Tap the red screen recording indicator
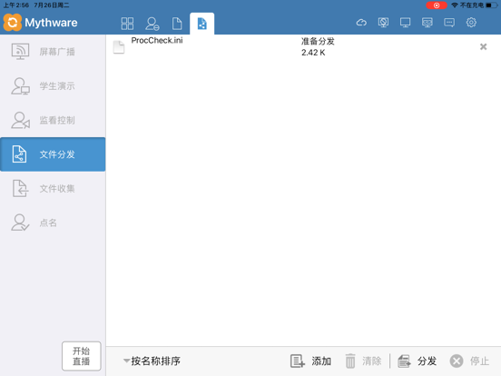 tap(437, 5)
